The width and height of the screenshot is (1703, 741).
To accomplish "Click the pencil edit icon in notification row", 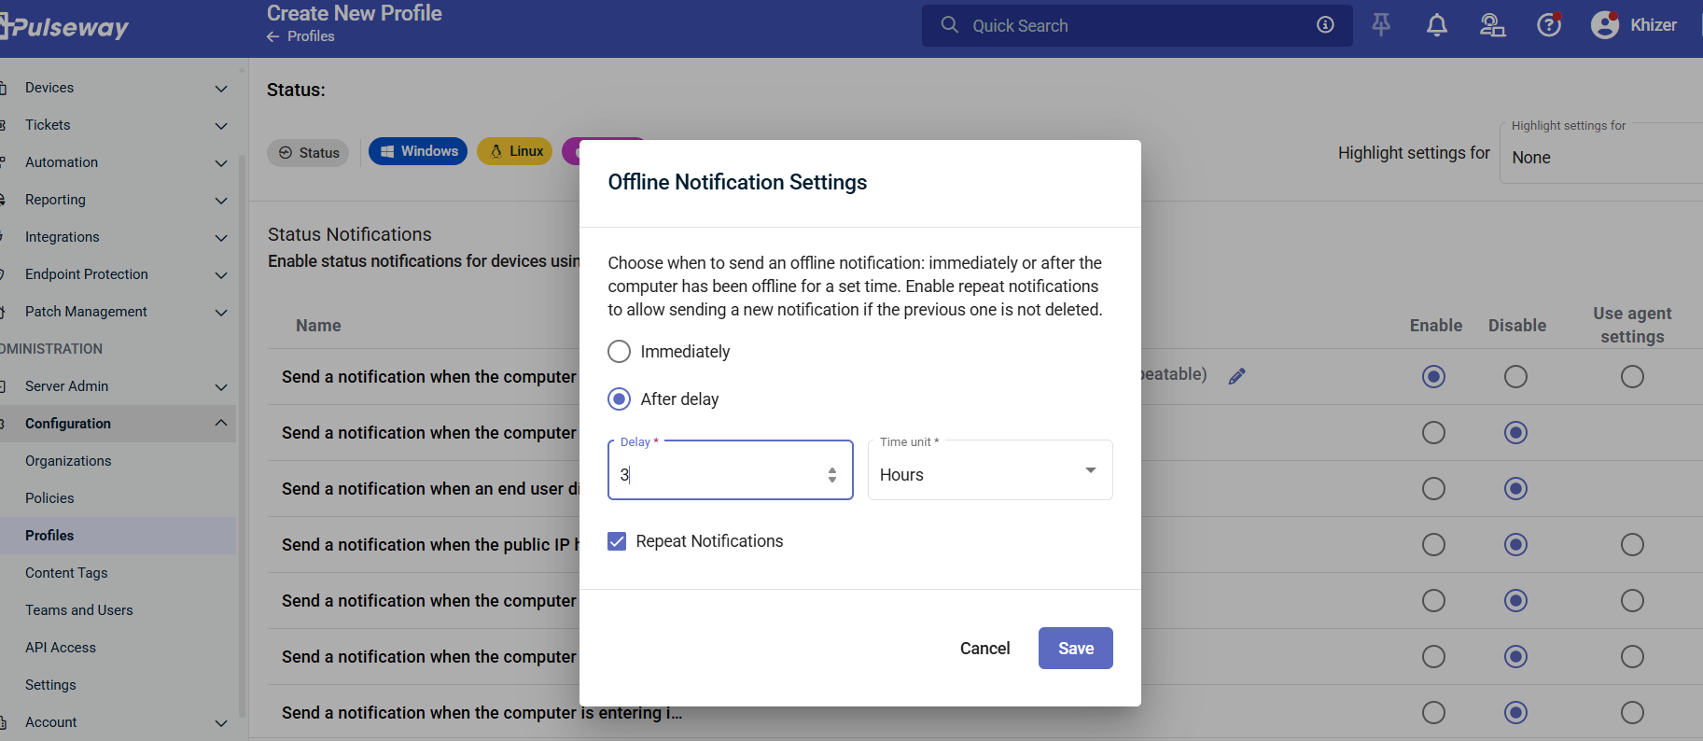I will click(x=1237, y=376).
